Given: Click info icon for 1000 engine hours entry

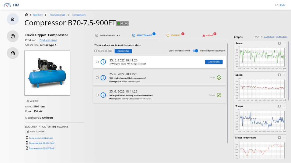Looking at the screenshot, I should (103, 77).
